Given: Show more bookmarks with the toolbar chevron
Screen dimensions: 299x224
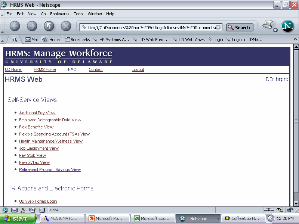Looking at the screenshot, I should (295, 40).
